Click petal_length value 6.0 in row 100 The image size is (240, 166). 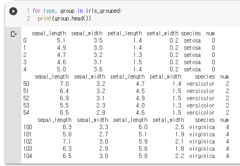point(143,127)
